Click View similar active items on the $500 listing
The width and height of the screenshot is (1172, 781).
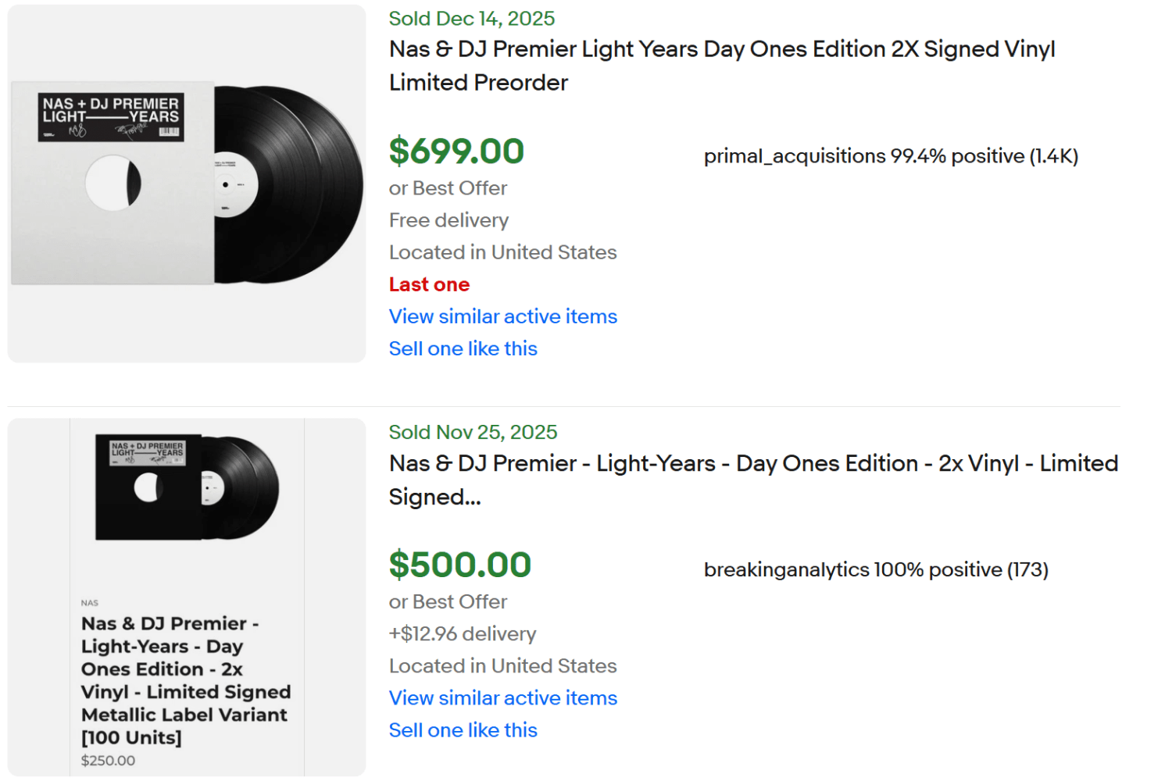tap(502, 697)
